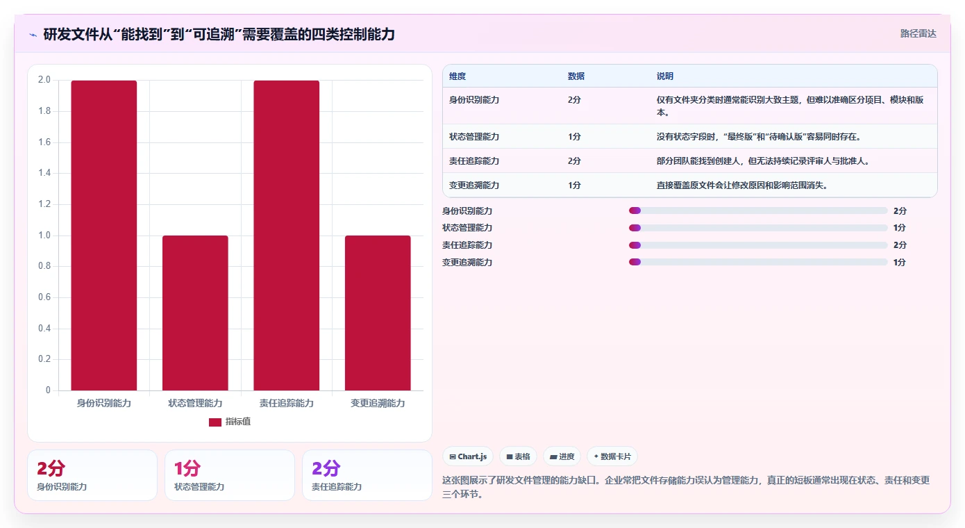Click the Chart.js tag chip

click(x=468, y=456)
